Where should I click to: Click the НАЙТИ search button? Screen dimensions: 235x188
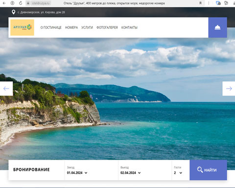coord(208,170)
